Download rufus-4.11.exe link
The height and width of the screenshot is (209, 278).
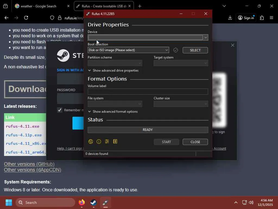point(23,126)
